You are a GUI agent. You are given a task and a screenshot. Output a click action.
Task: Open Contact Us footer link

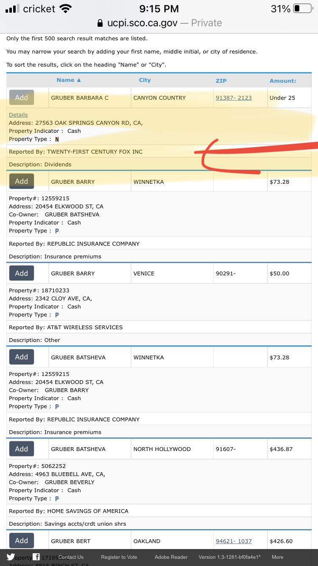71,557
